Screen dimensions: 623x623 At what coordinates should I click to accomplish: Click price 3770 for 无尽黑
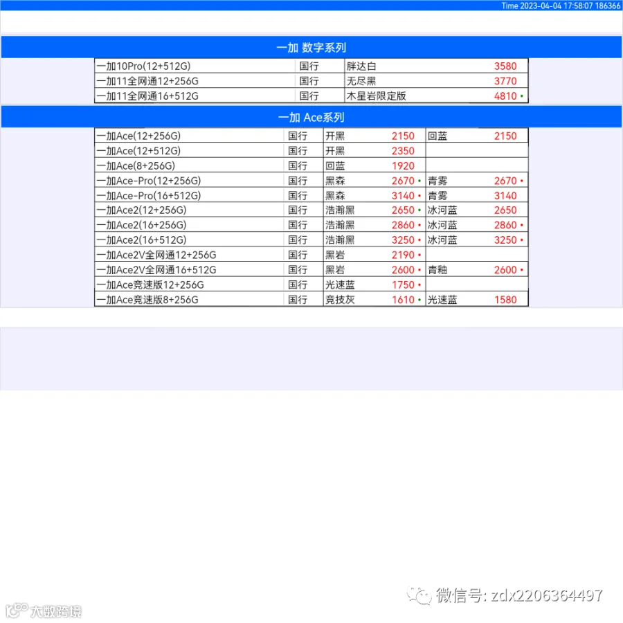pyautogui.click(x=505, y=81)
